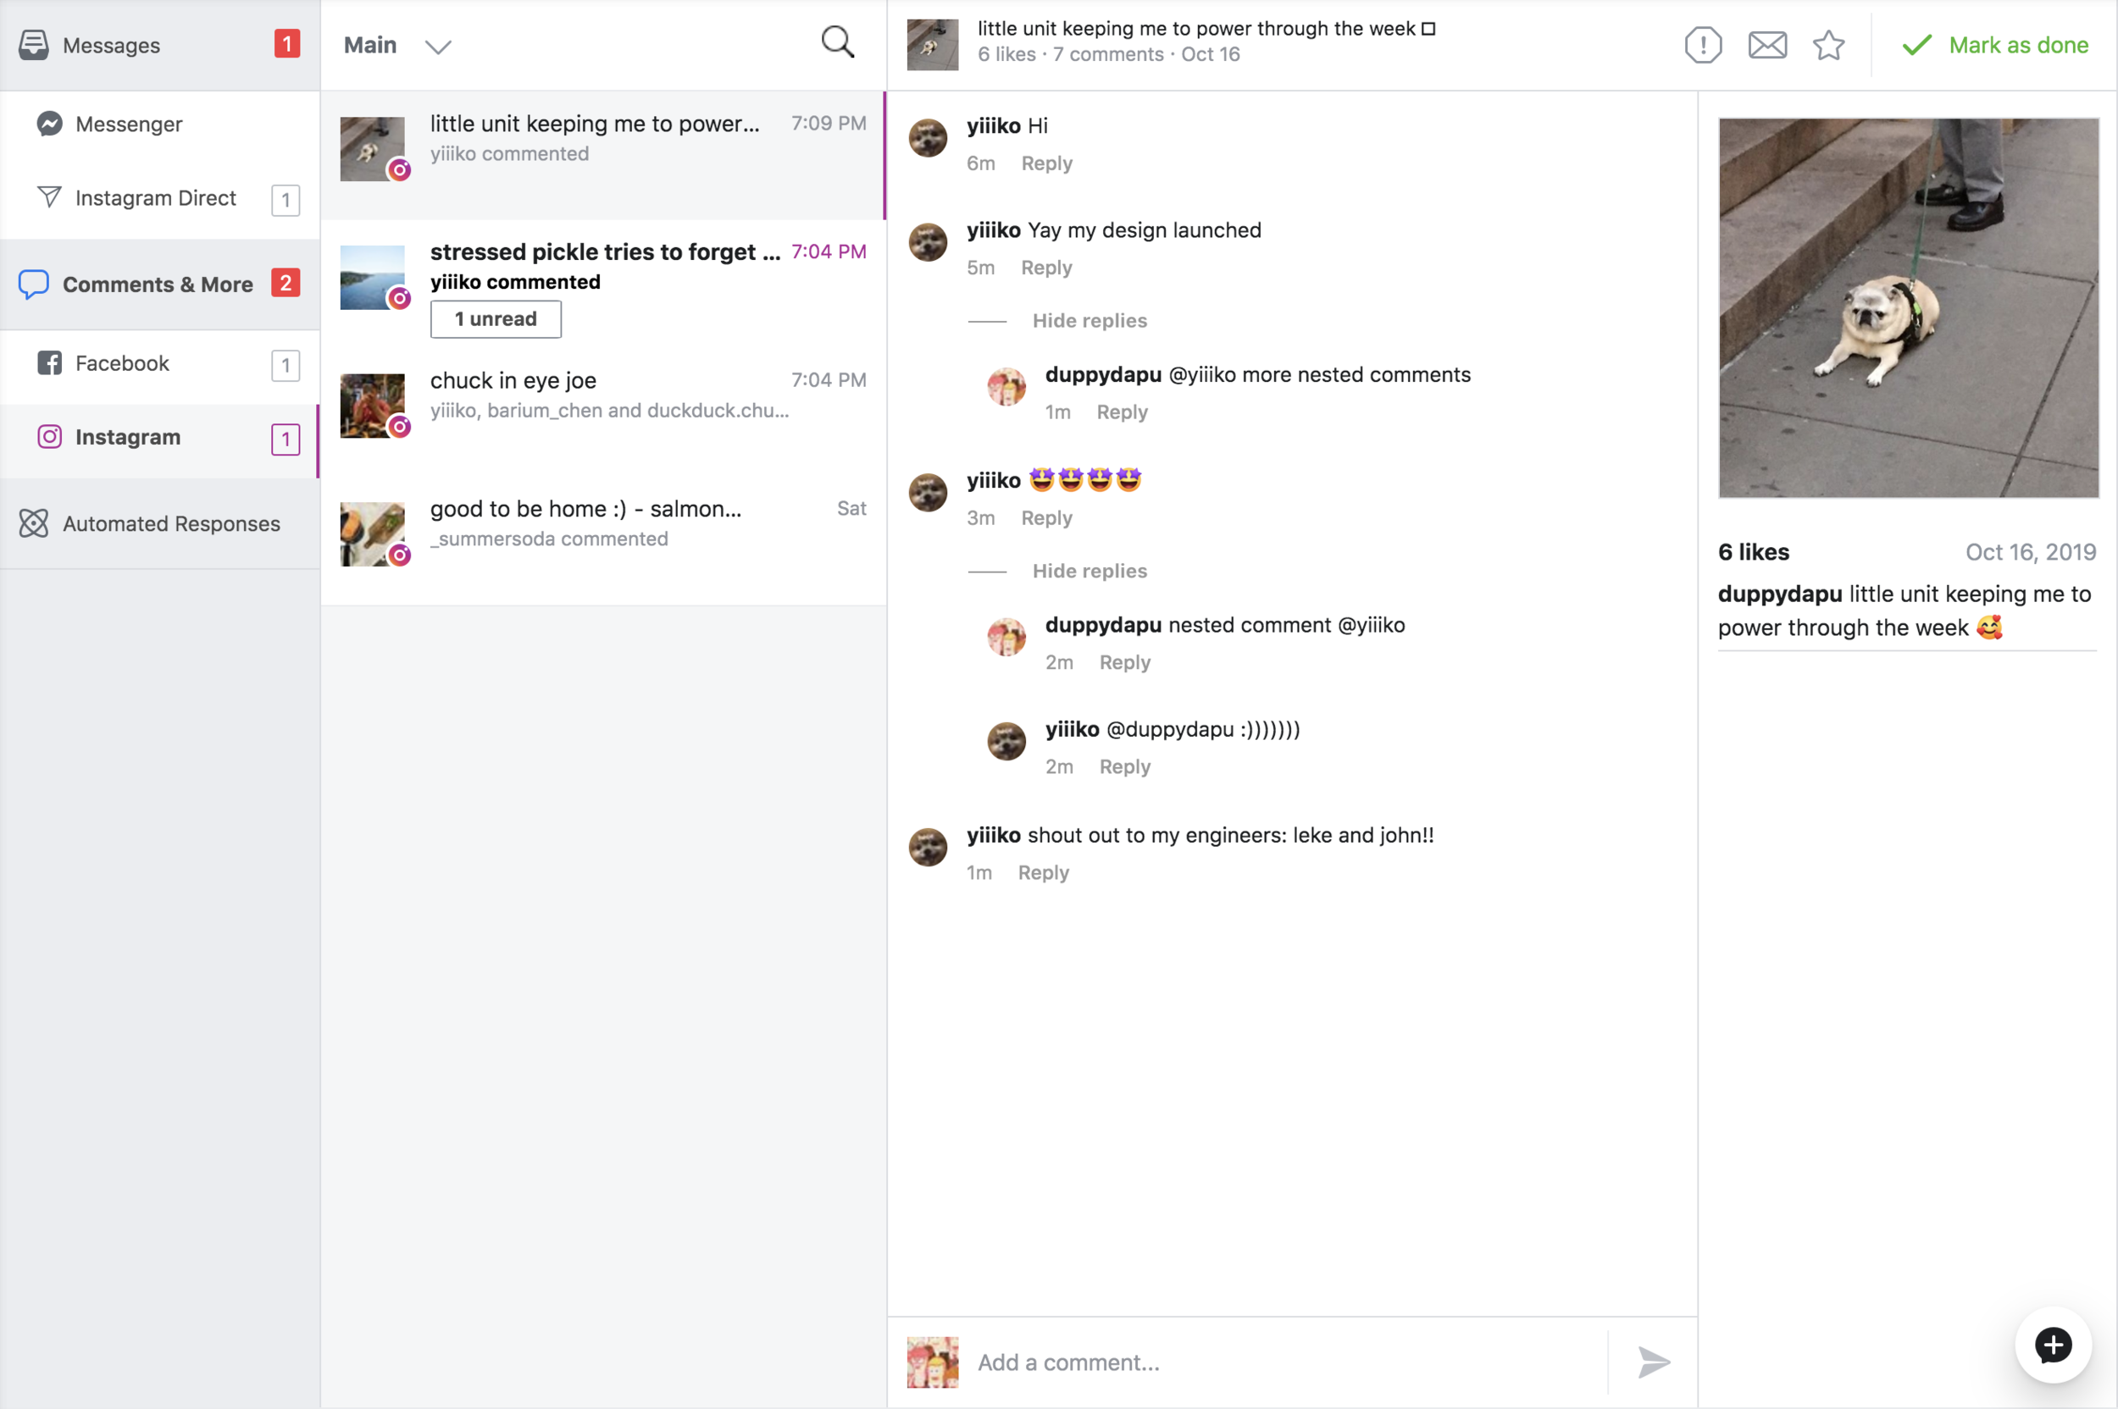Viewport: 2118px width, 1409px height.
Task: Reply to 'Yay my design launched' comment
Action: coord(1046,268)
